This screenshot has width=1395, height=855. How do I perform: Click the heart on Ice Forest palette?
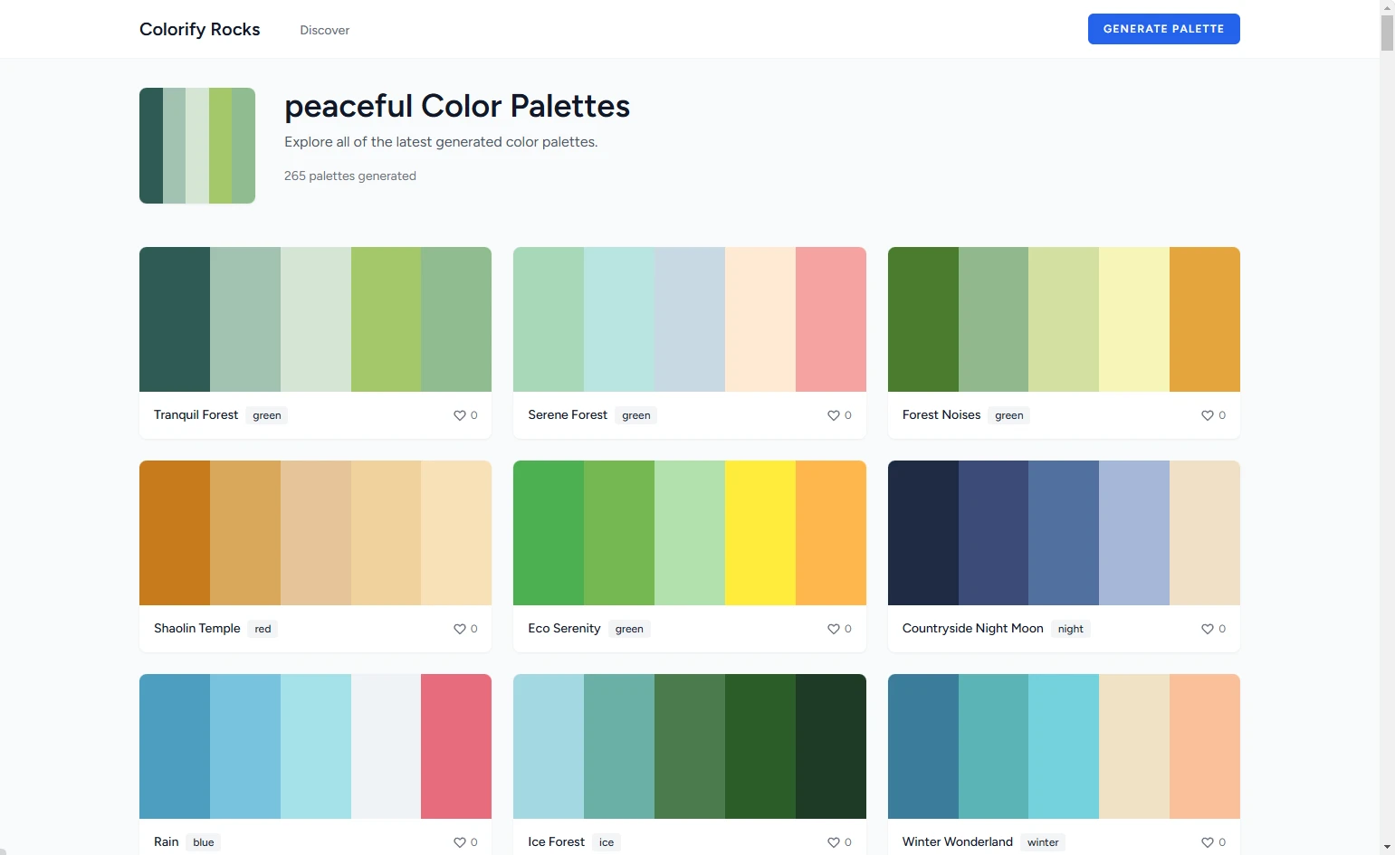click(833, 842)
